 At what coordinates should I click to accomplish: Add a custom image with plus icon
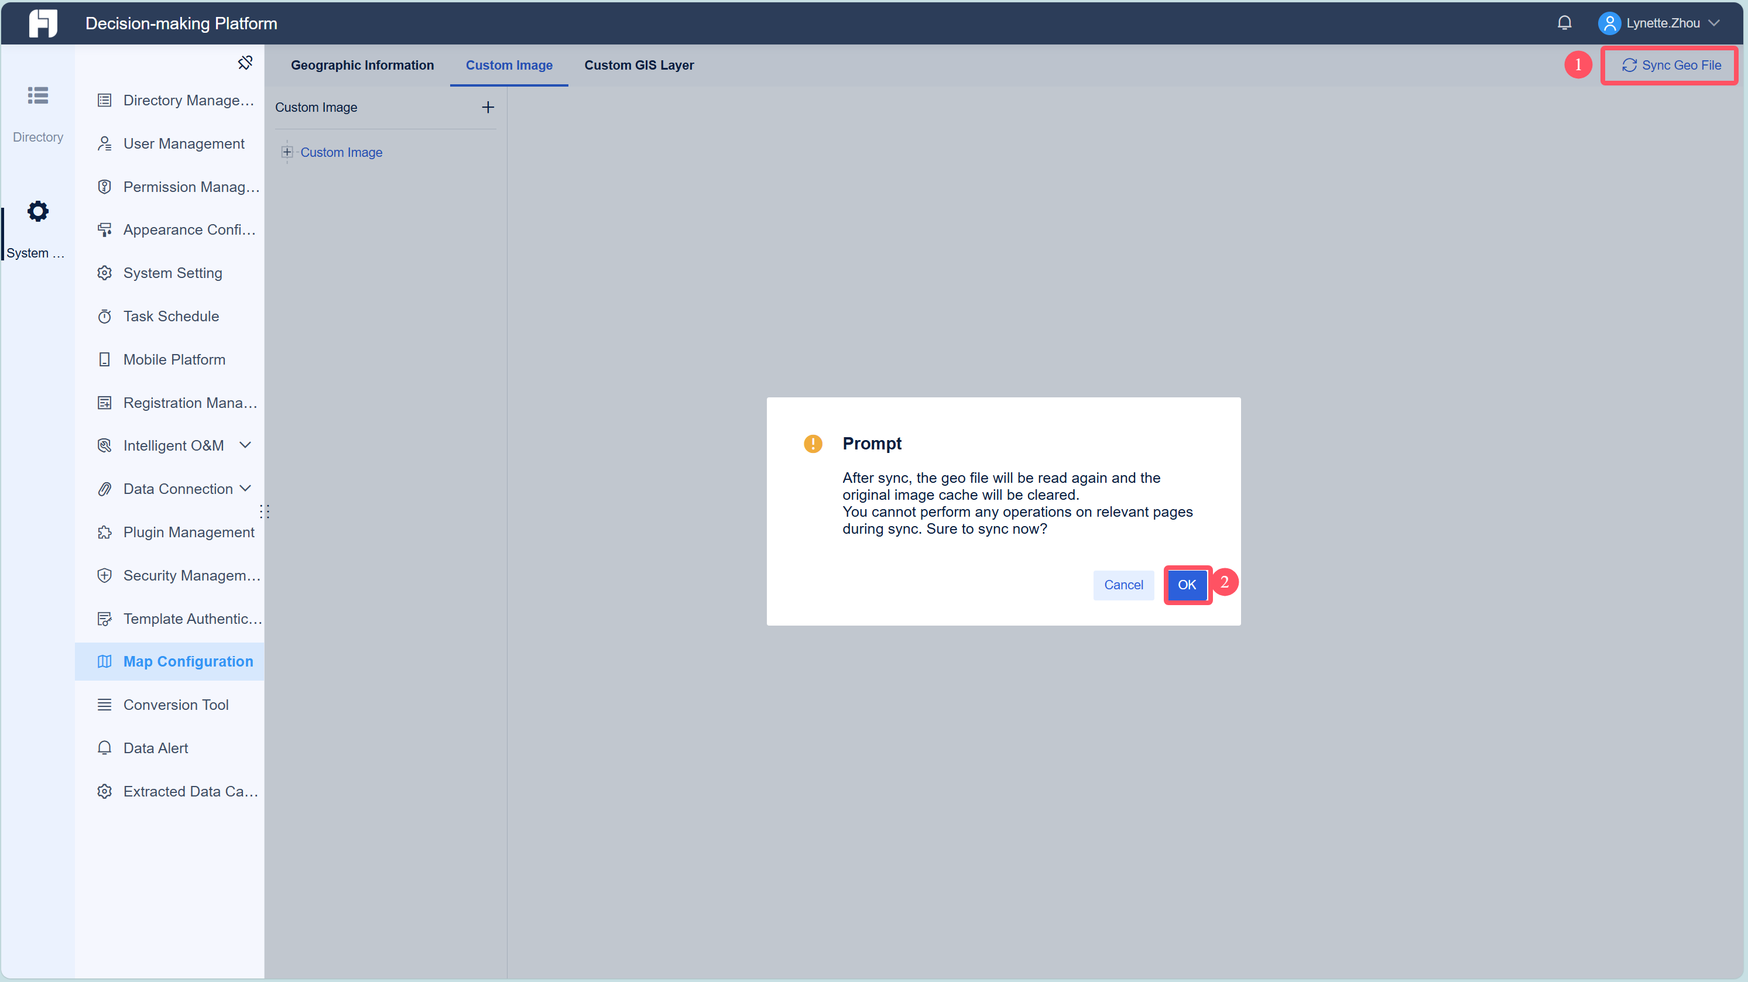pos(487,107)
